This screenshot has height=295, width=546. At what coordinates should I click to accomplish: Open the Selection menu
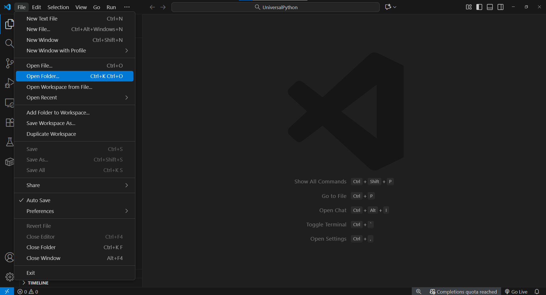58,7
